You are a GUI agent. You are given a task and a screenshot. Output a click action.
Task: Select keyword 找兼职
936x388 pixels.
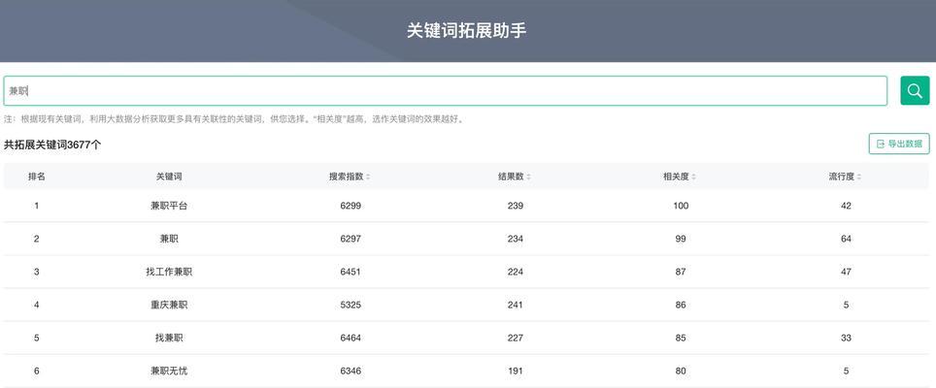[x=169, y=338]
